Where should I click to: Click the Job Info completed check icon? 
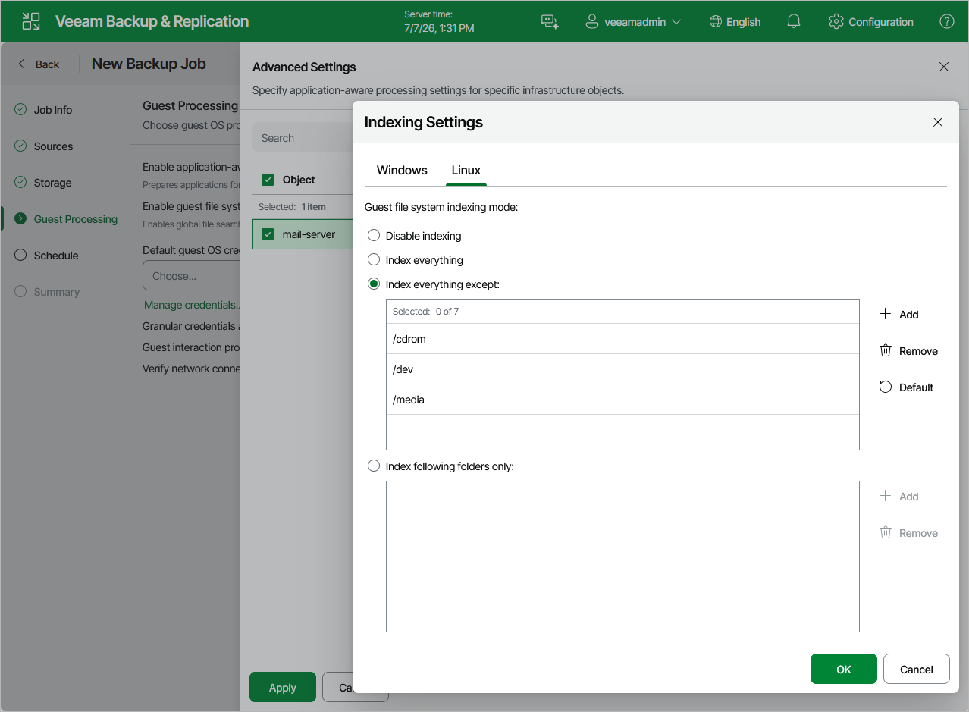pyautogui.click(x=20, y=109)
